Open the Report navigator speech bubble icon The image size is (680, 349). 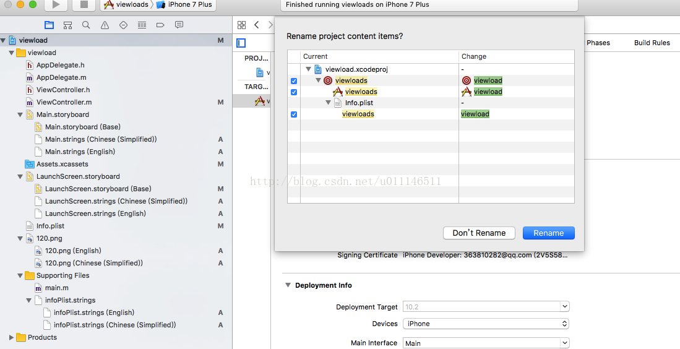pos(179,25)
